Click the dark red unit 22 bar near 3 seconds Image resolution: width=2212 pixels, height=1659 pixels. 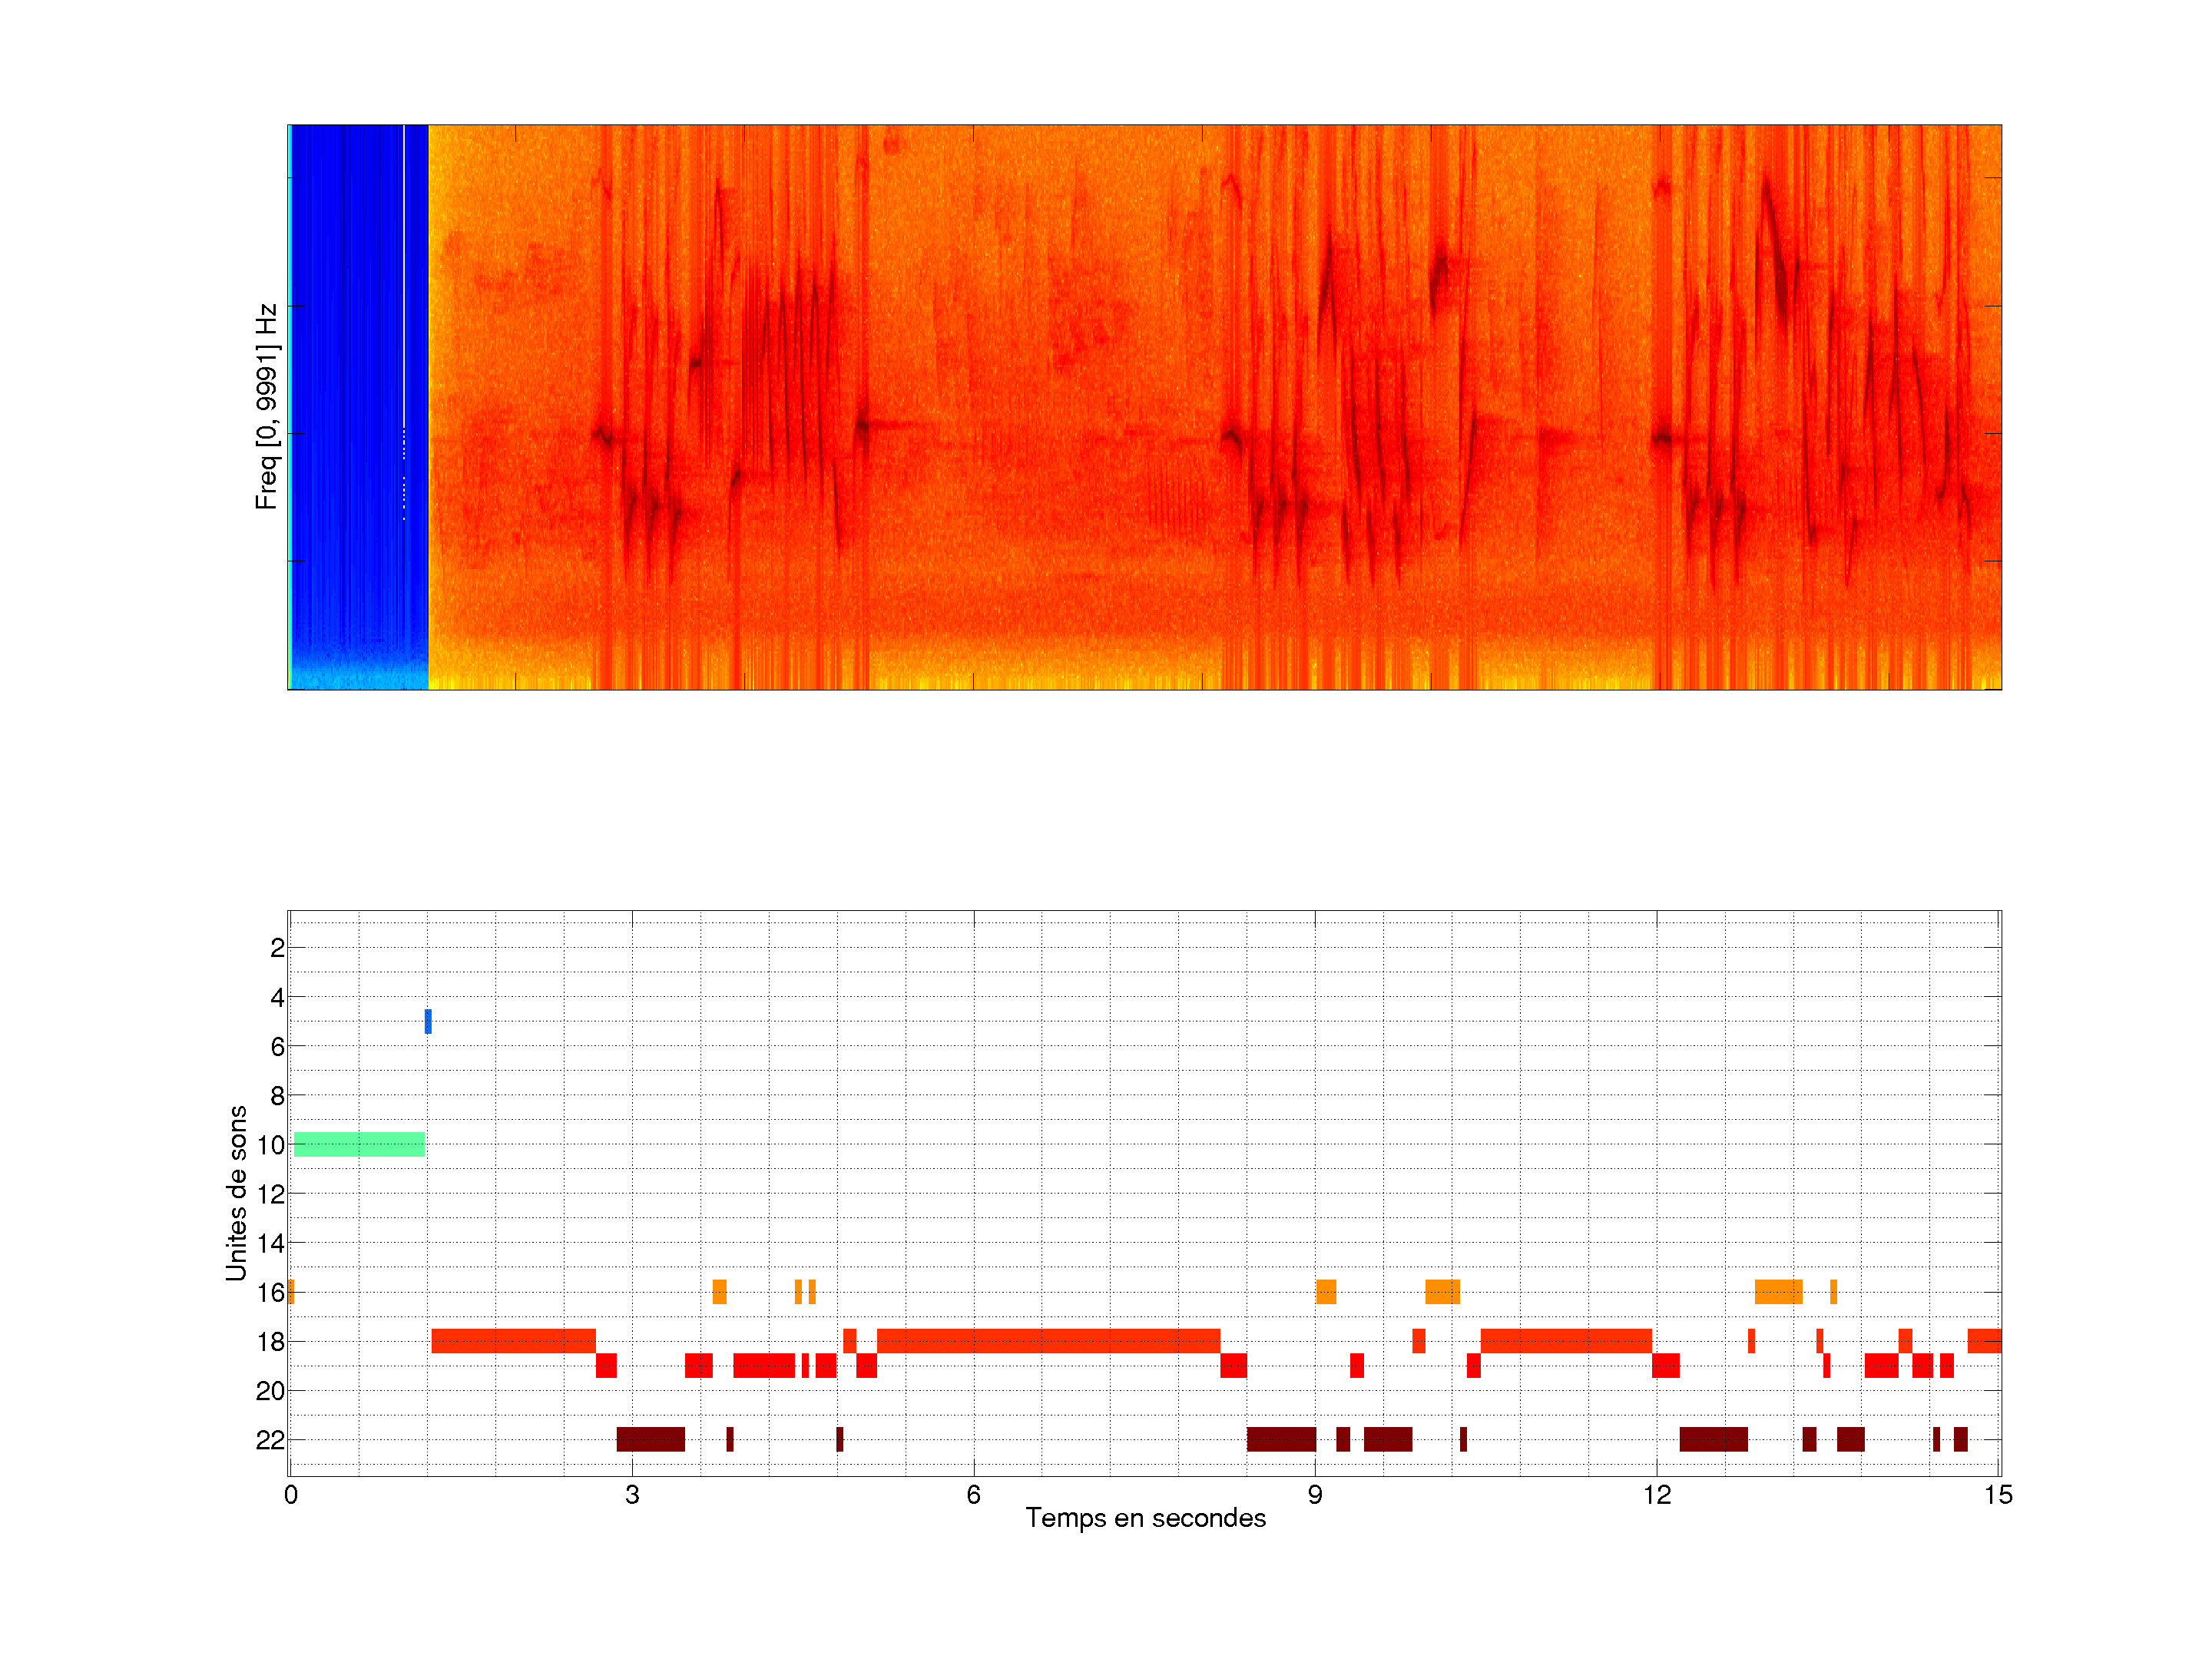coord(651,1439)
